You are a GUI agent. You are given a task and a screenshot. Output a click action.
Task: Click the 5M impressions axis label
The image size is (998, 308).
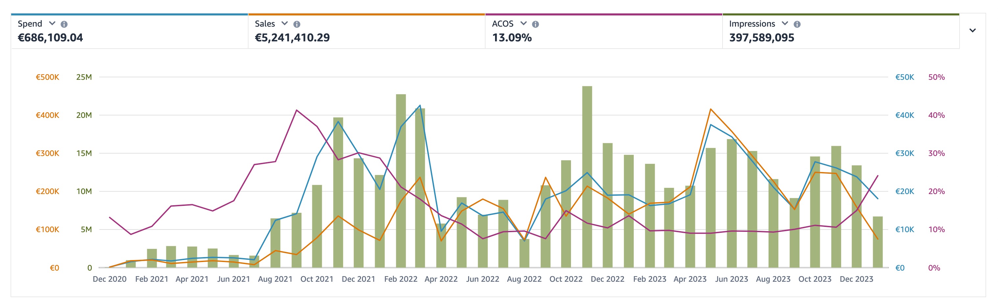click(x=86, y=230)
